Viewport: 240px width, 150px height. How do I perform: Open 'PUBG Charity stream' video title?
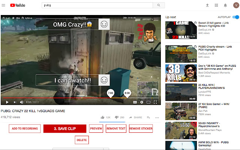point(215,48)
